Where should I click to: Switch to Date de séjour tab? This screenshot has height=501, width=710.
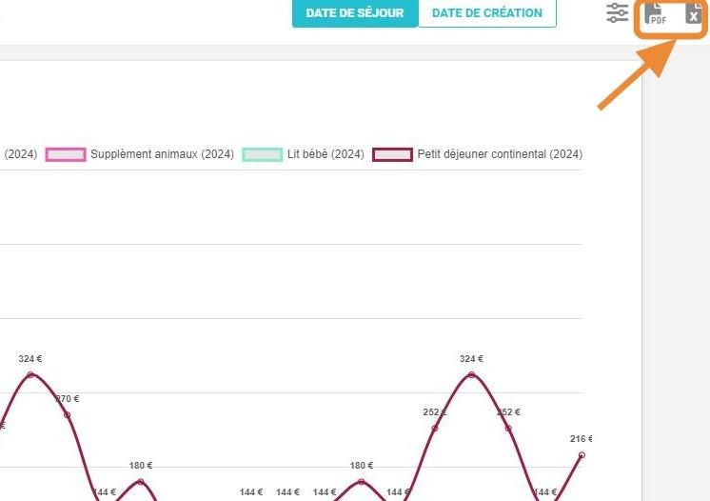[355, 13]
